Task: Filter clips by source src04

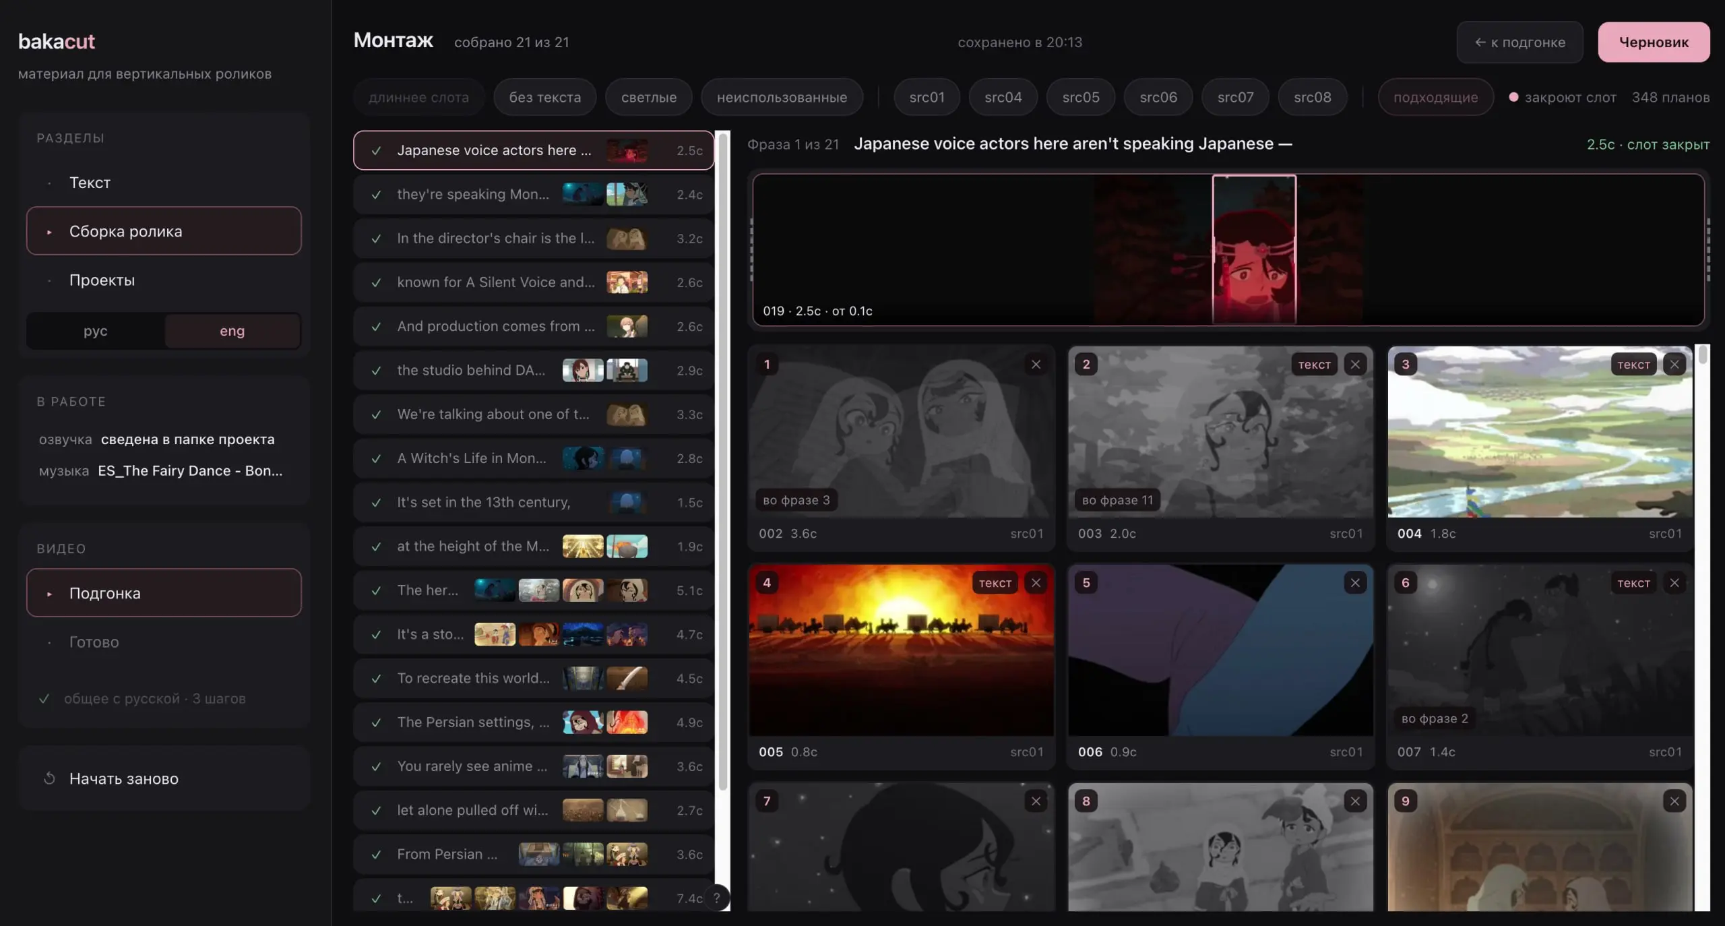Action: (x=1003, y=97)
